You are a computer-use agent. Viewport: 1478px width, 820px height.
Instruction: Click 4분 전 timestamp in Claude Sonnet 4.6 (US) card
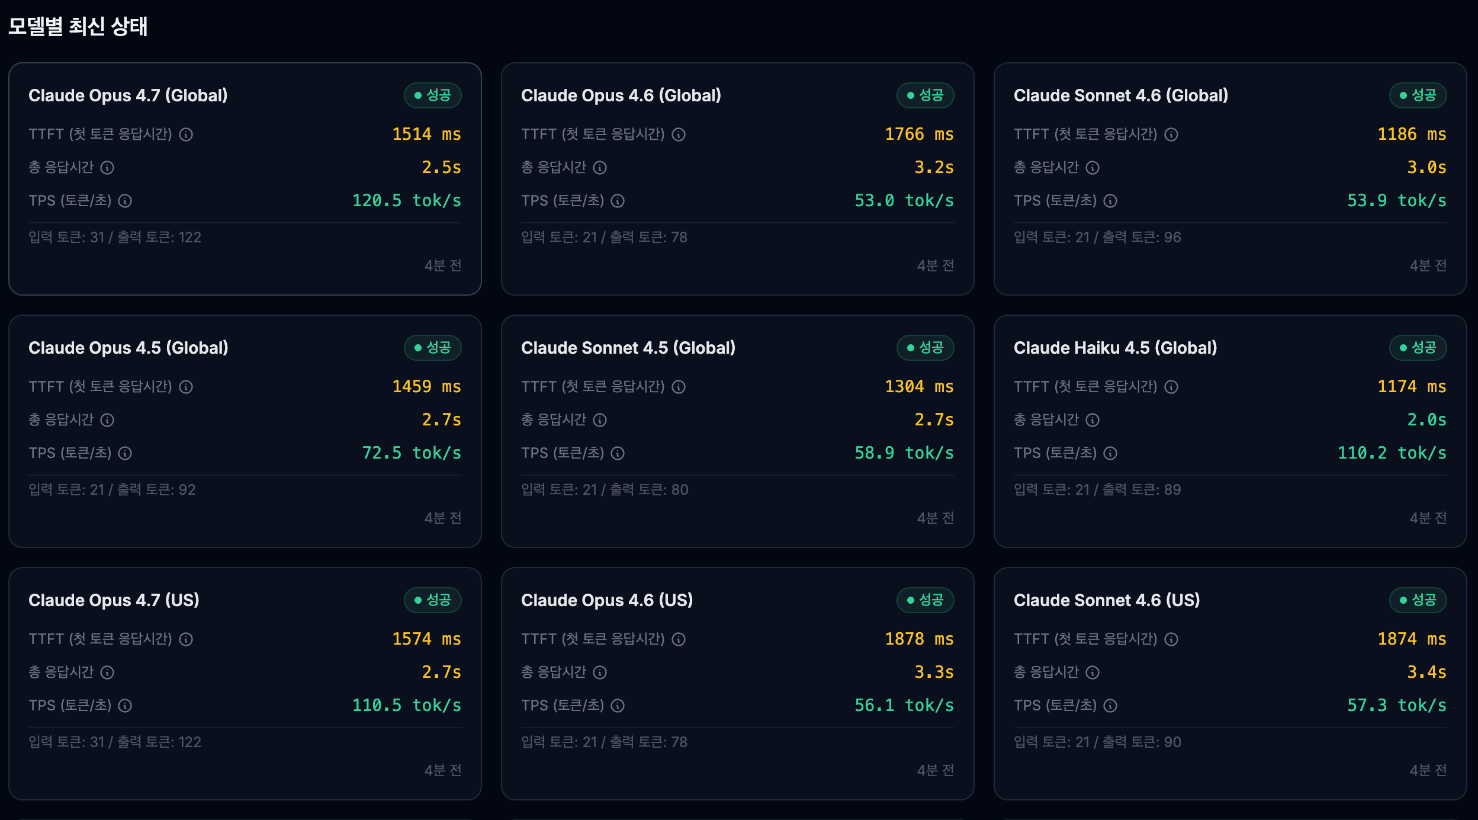click(1428, 770)
